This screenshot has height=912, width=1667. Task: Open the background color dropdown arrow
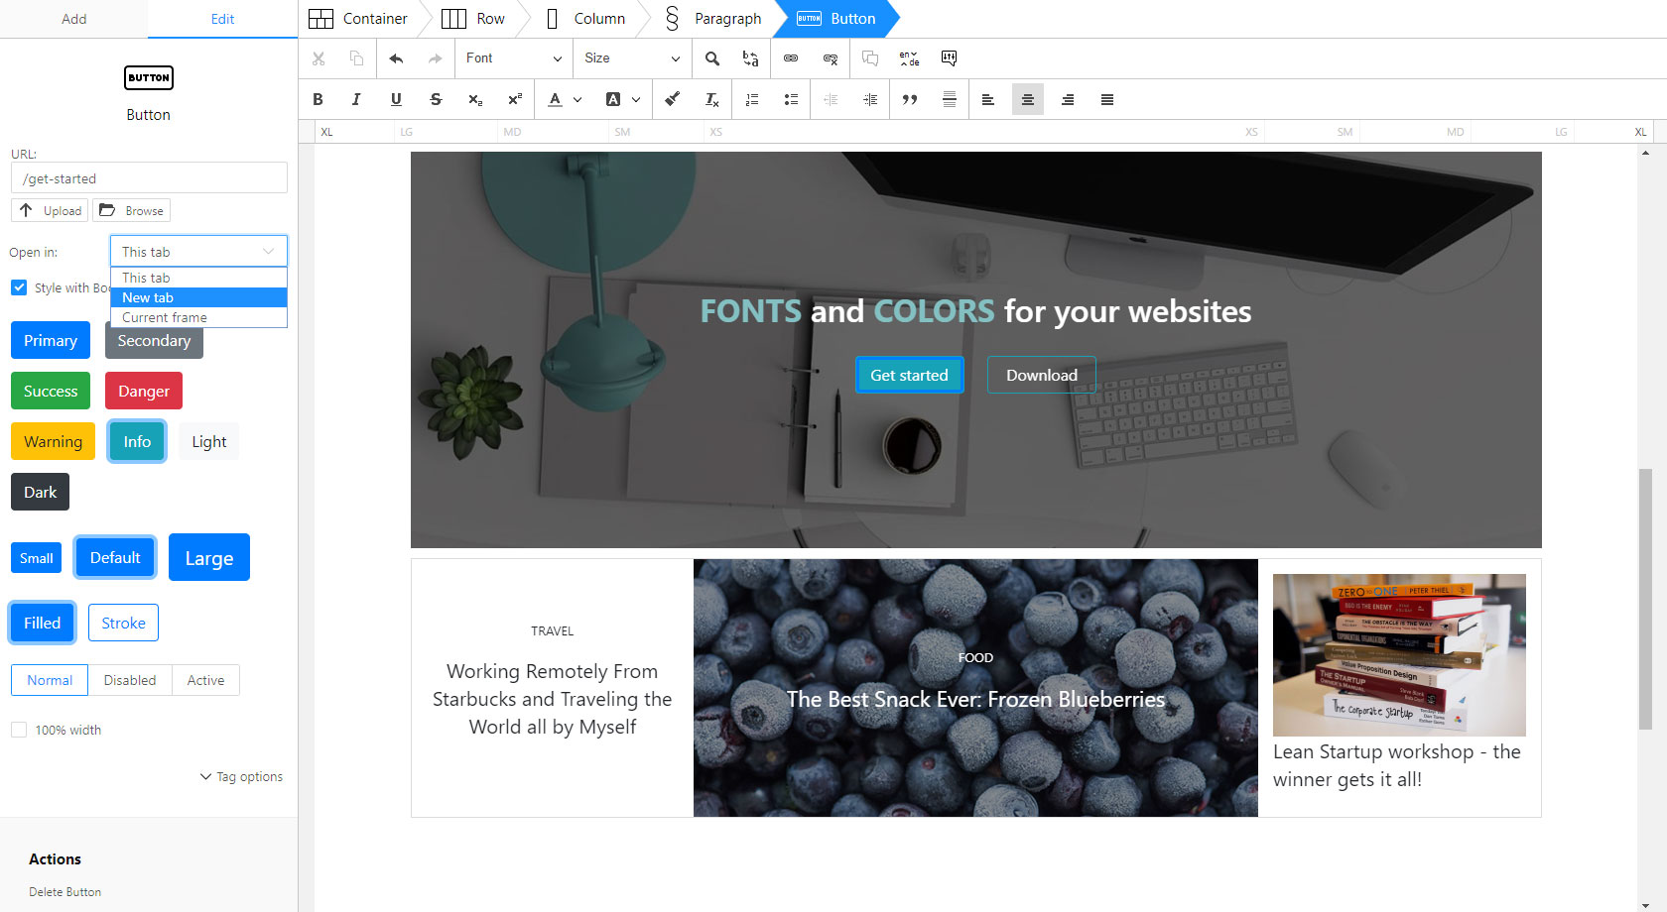tap(636, 99)
